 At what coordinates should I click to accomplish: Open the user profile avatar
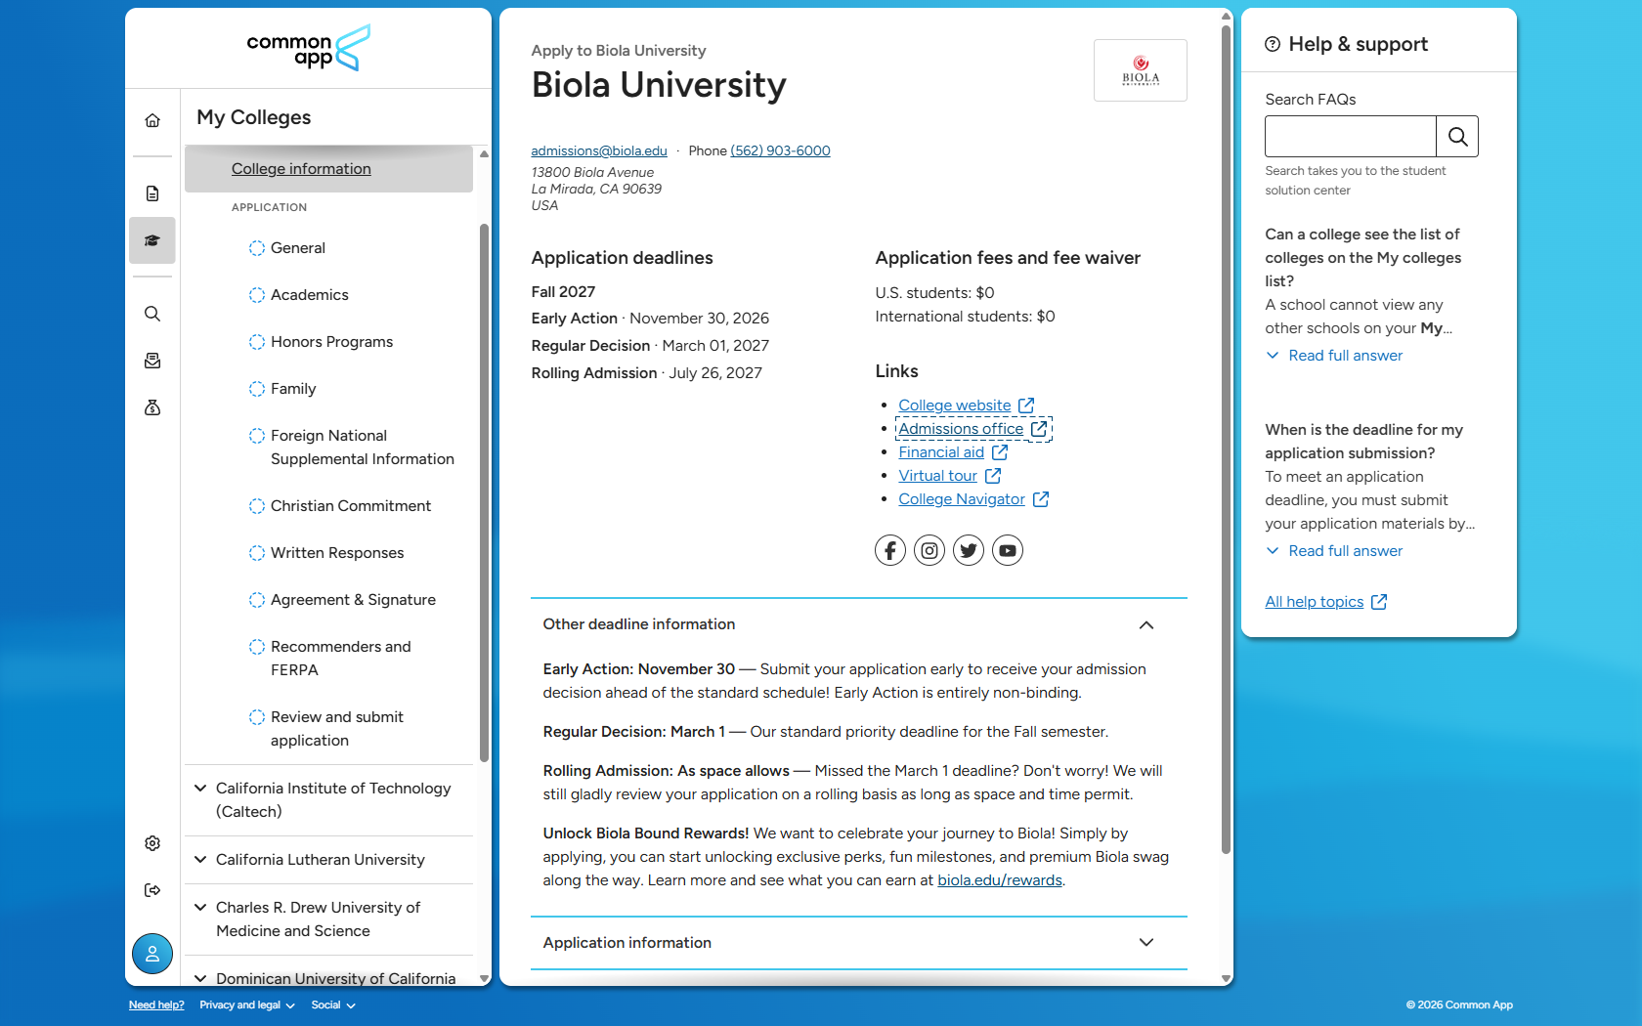tap(152, 954)
